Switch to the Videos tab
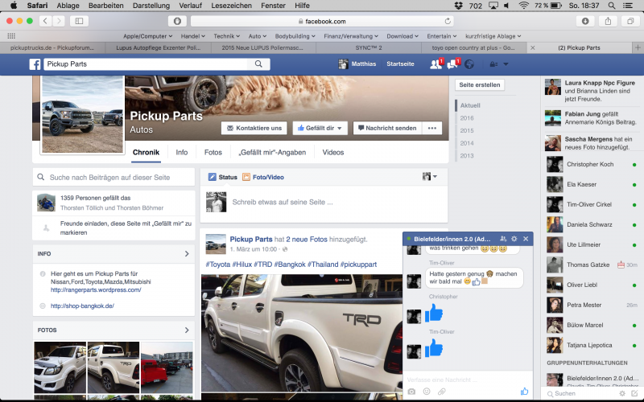644x402 pixels. (x=332, y=152)
